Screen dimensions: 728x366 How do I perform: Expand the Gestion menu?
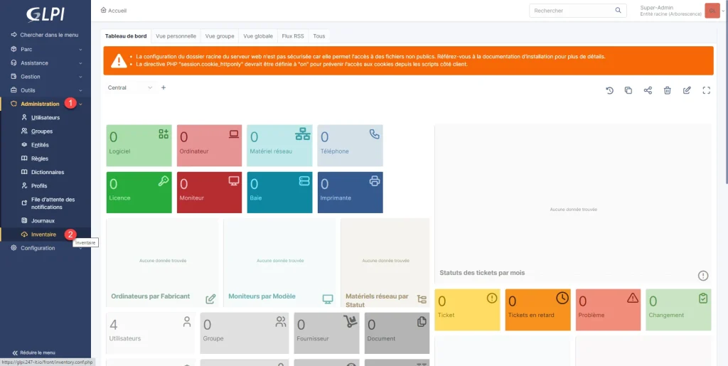coord(45,77)
